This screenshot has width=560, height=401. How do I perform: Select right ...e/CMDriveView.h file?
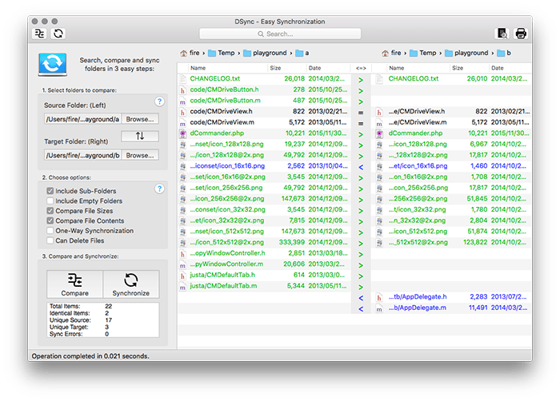pos(417,111)
